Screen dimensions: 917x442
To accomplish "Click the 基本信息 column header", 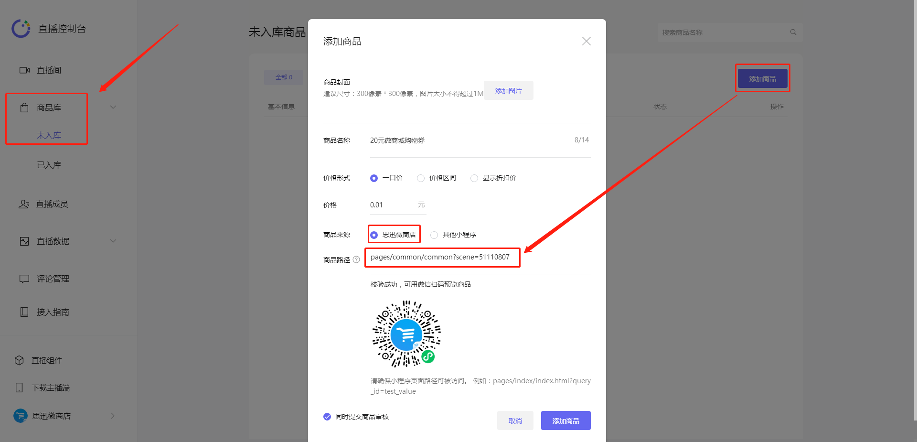I will click(281, 107).
